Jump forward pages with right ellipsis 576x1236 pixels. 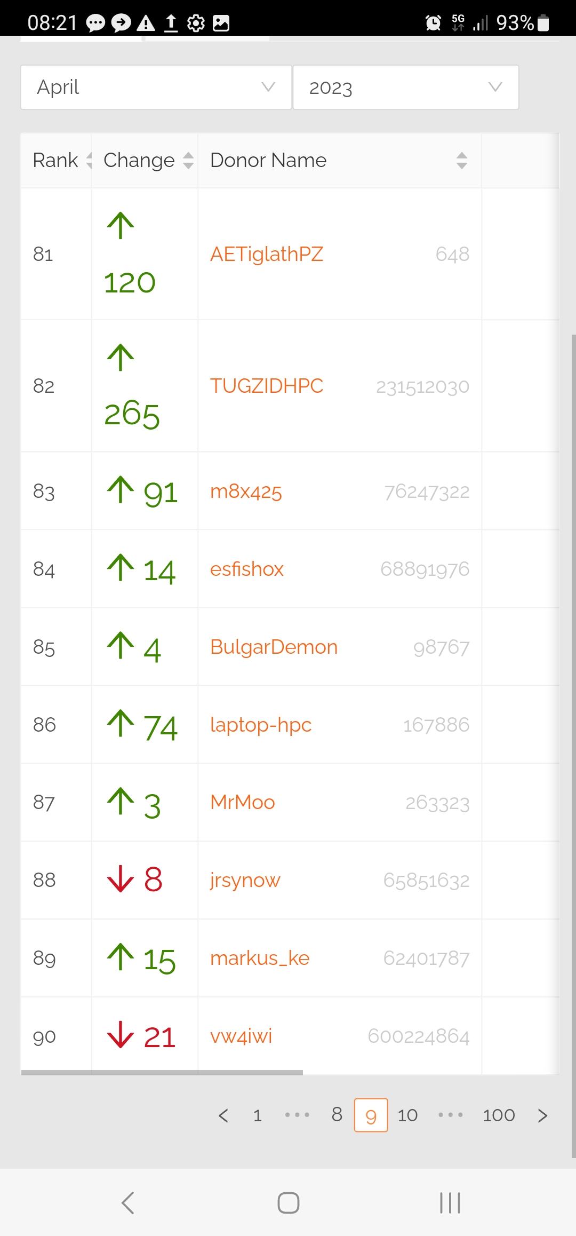coord(451,1115)
